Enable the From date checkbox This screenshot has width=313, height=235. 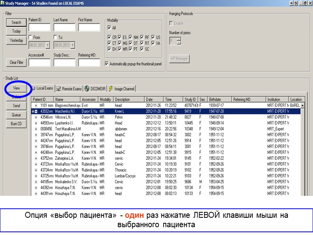[x=31, y=37]
